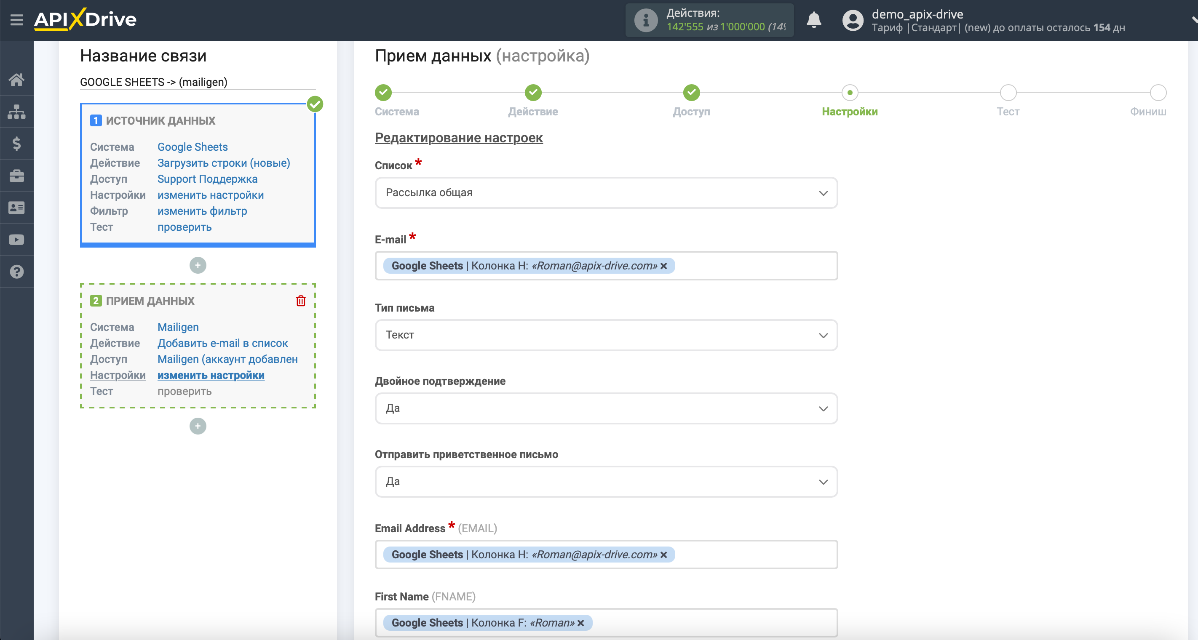This screenshot has width=1198, height=640.
Task: Open the Тип письма dropdown
Action: [606, 335]
